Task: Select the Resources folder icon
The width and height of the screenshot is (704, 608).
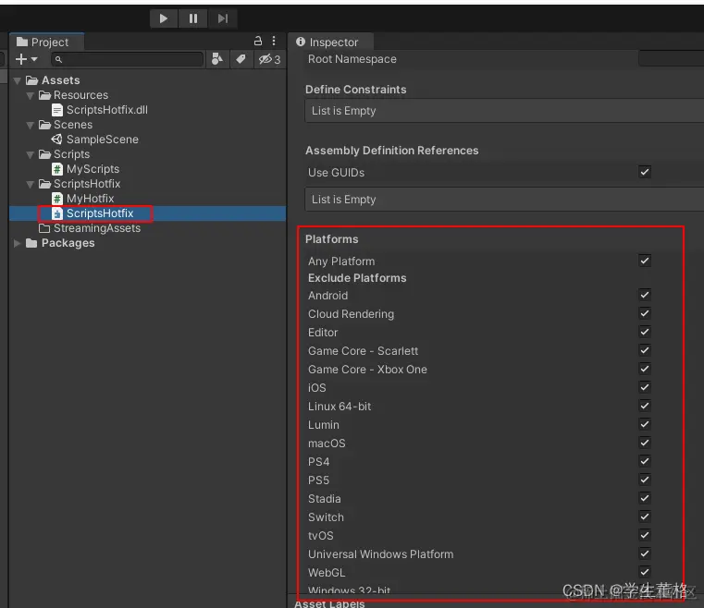Action: (45, 95)
